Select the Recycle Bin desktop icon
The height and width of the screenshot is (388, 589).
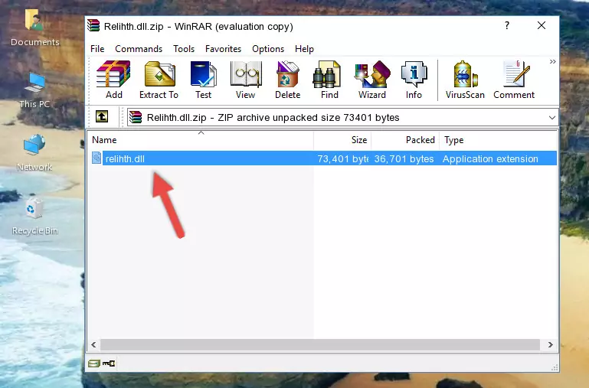(35, 217)
